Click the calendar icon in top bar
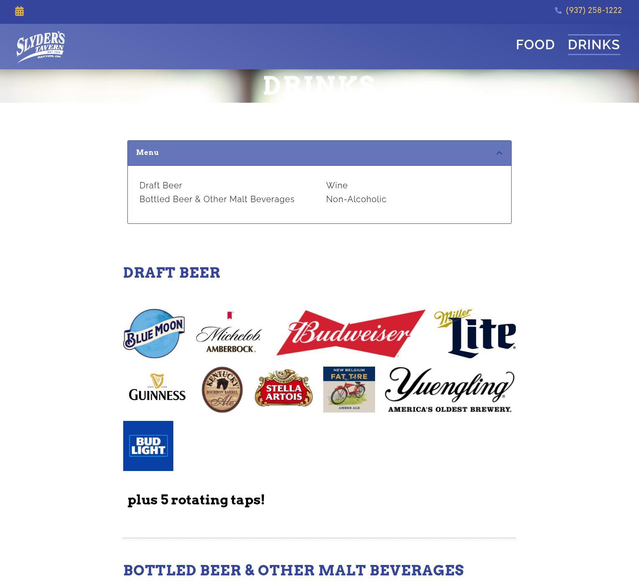This screenshot has width=639, height=585. pos(19,11)
